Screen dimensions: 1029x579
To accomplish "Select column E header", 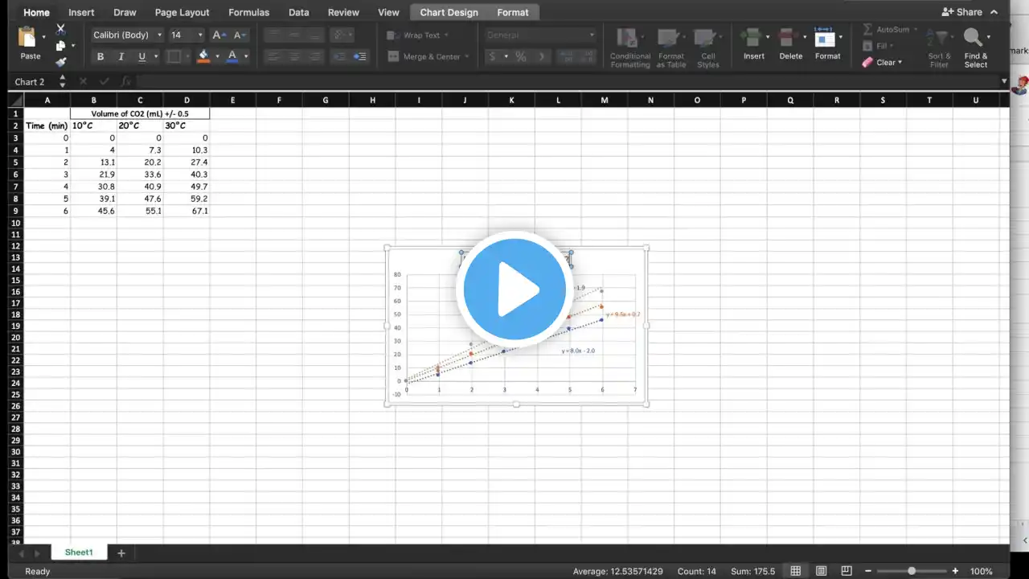I will (x=232, y=100).
